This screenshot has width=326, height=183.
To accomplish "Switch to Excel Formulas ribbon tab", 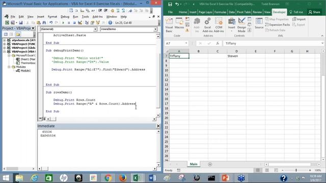I will pyautogui.click(x=220, y=12).
